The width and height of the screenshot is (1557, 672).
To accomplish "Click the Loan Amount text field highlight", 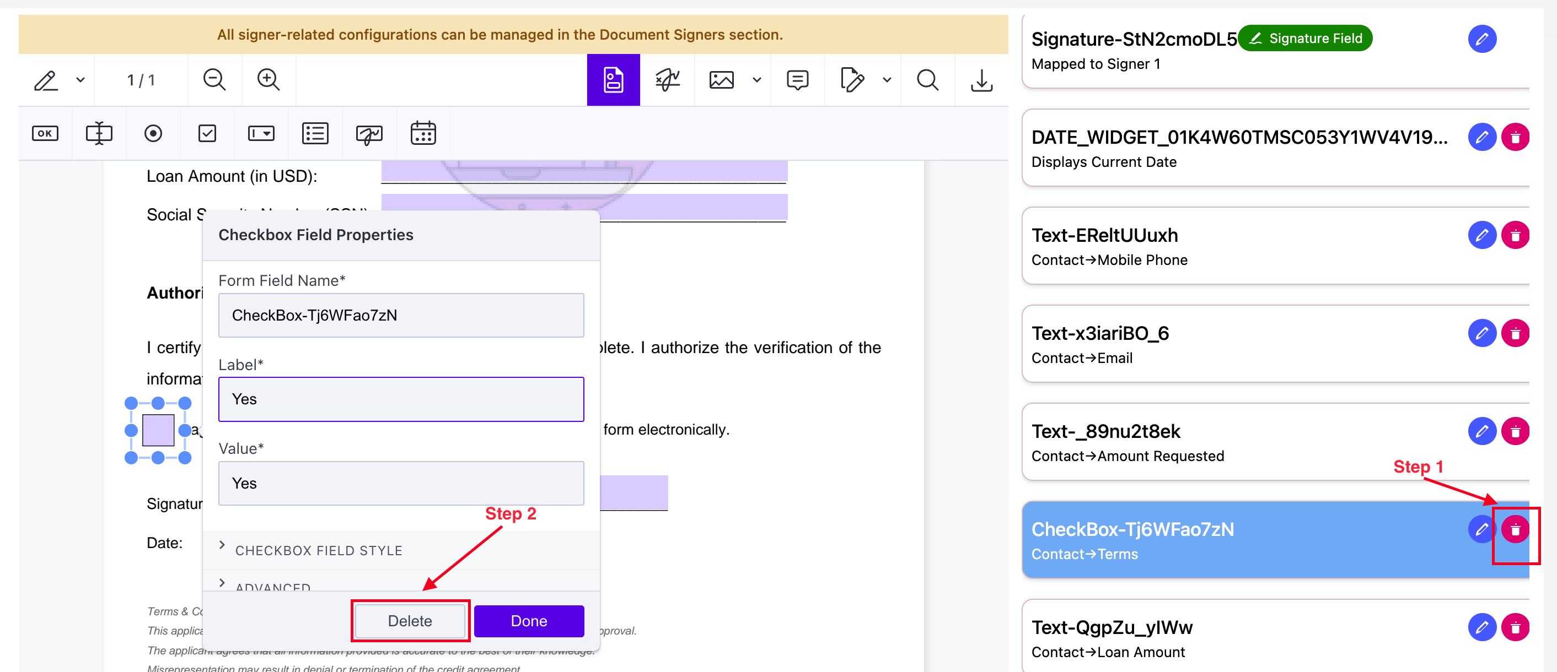I will [x=584, y=171].
